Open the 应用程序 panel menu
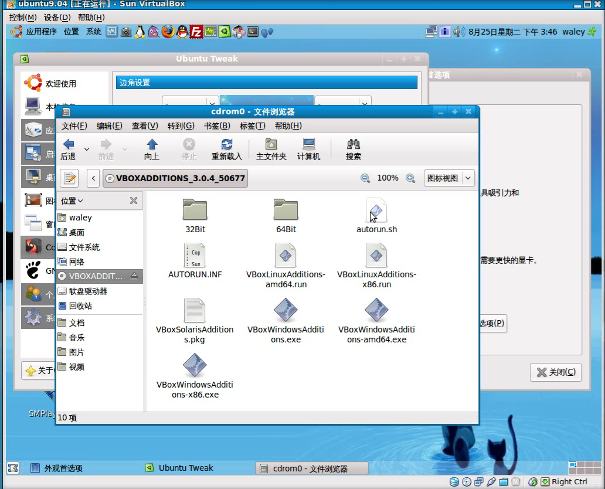The height and width of the screenshot is (489, 605). click(x=33, y=32)
